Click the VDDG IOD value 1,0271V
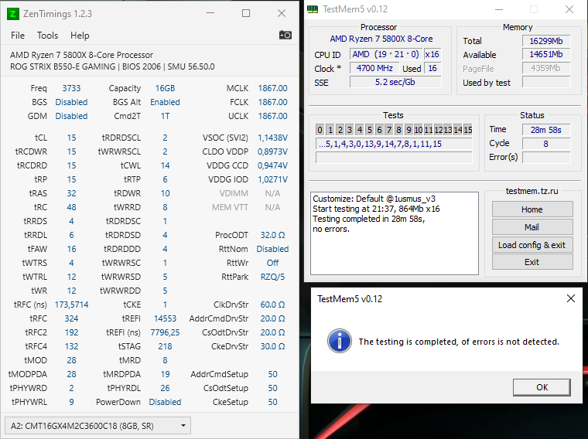588x439 pixels. tap(272, 179)
